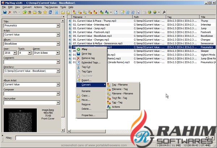Click the Undo arrow toolbar icon
This screenshot has height=148, width=217.
point(15,12)
